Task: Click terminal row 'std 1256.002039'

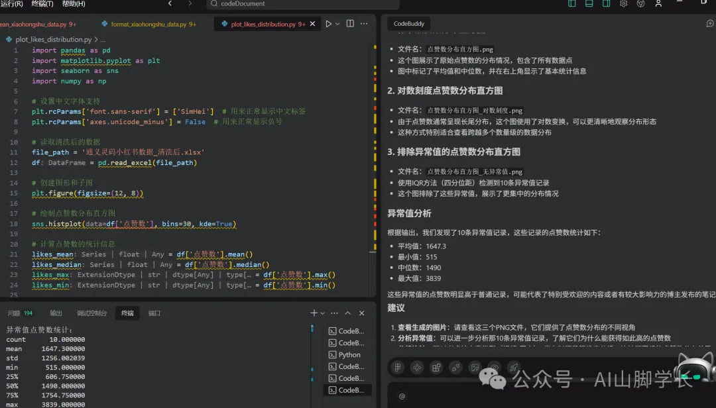Action: pyautogui.click(x=45, y=358)
